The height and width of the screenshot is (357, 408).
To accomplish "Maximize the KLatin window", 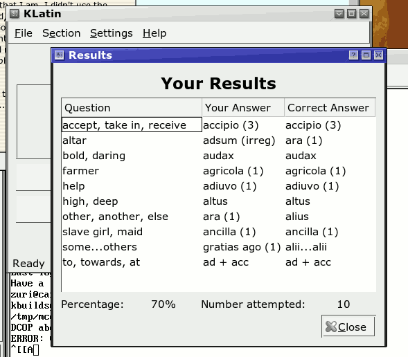I will (351, 14).
